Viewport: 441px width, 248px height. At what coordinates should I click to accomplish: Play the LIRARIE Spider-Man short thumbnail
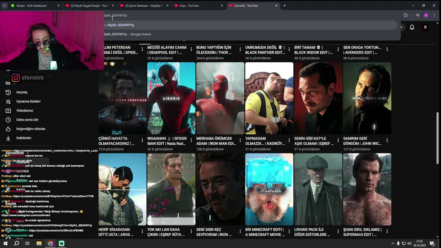171,98
